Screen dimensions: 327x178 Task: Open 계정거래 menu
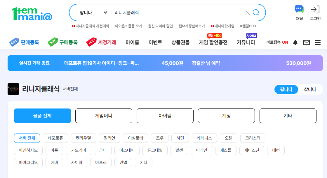pyautogui.click(x=101, y=42)
